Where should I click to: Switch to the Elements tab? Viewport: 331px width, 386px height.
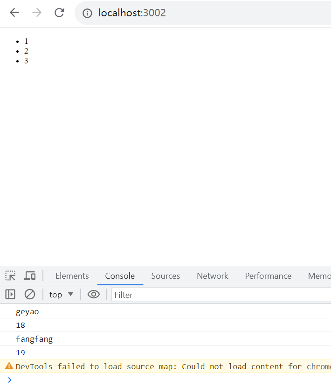pos(72,276)
